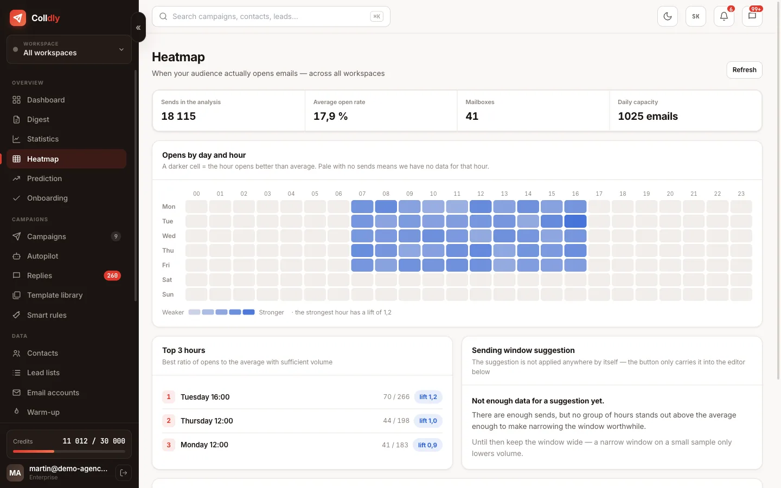Viewport: 781px width, 488px height.
Task: Click the SK language button
Action: click(x=696, y=16)
